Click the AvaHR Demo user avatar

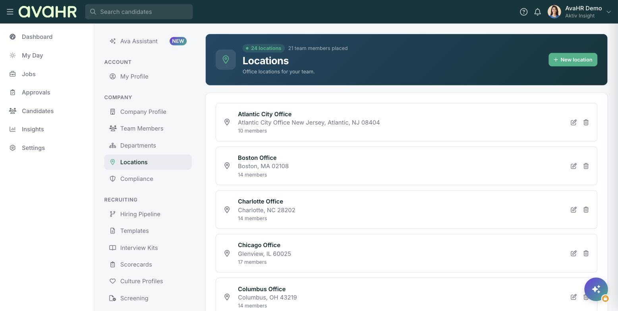(x=554, y=12)
